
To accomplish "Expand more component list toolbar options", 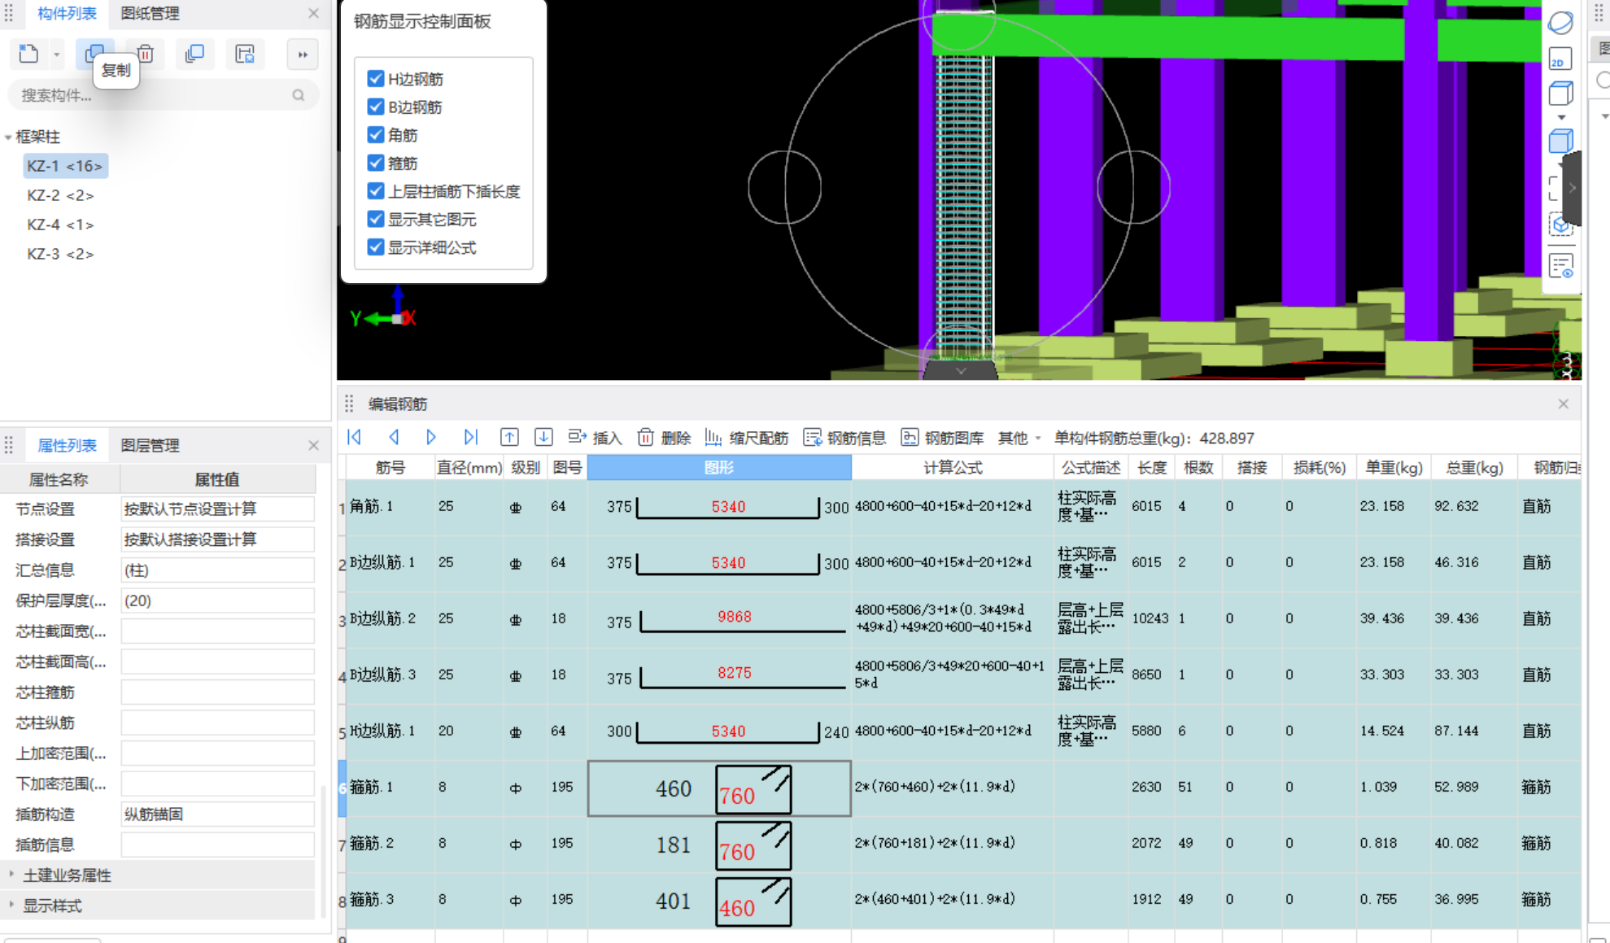I will point(303,55).
